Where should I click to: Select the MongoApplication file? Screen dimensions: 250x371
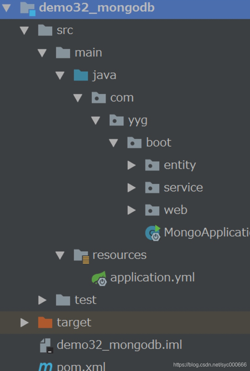pyautogui.click(x=197, y=233)
